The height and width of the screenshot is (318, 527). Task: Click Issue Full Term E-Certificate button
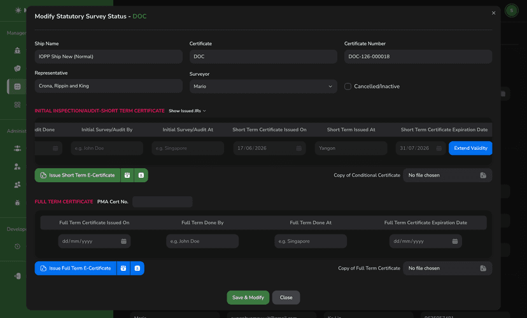tap(76, 268)
